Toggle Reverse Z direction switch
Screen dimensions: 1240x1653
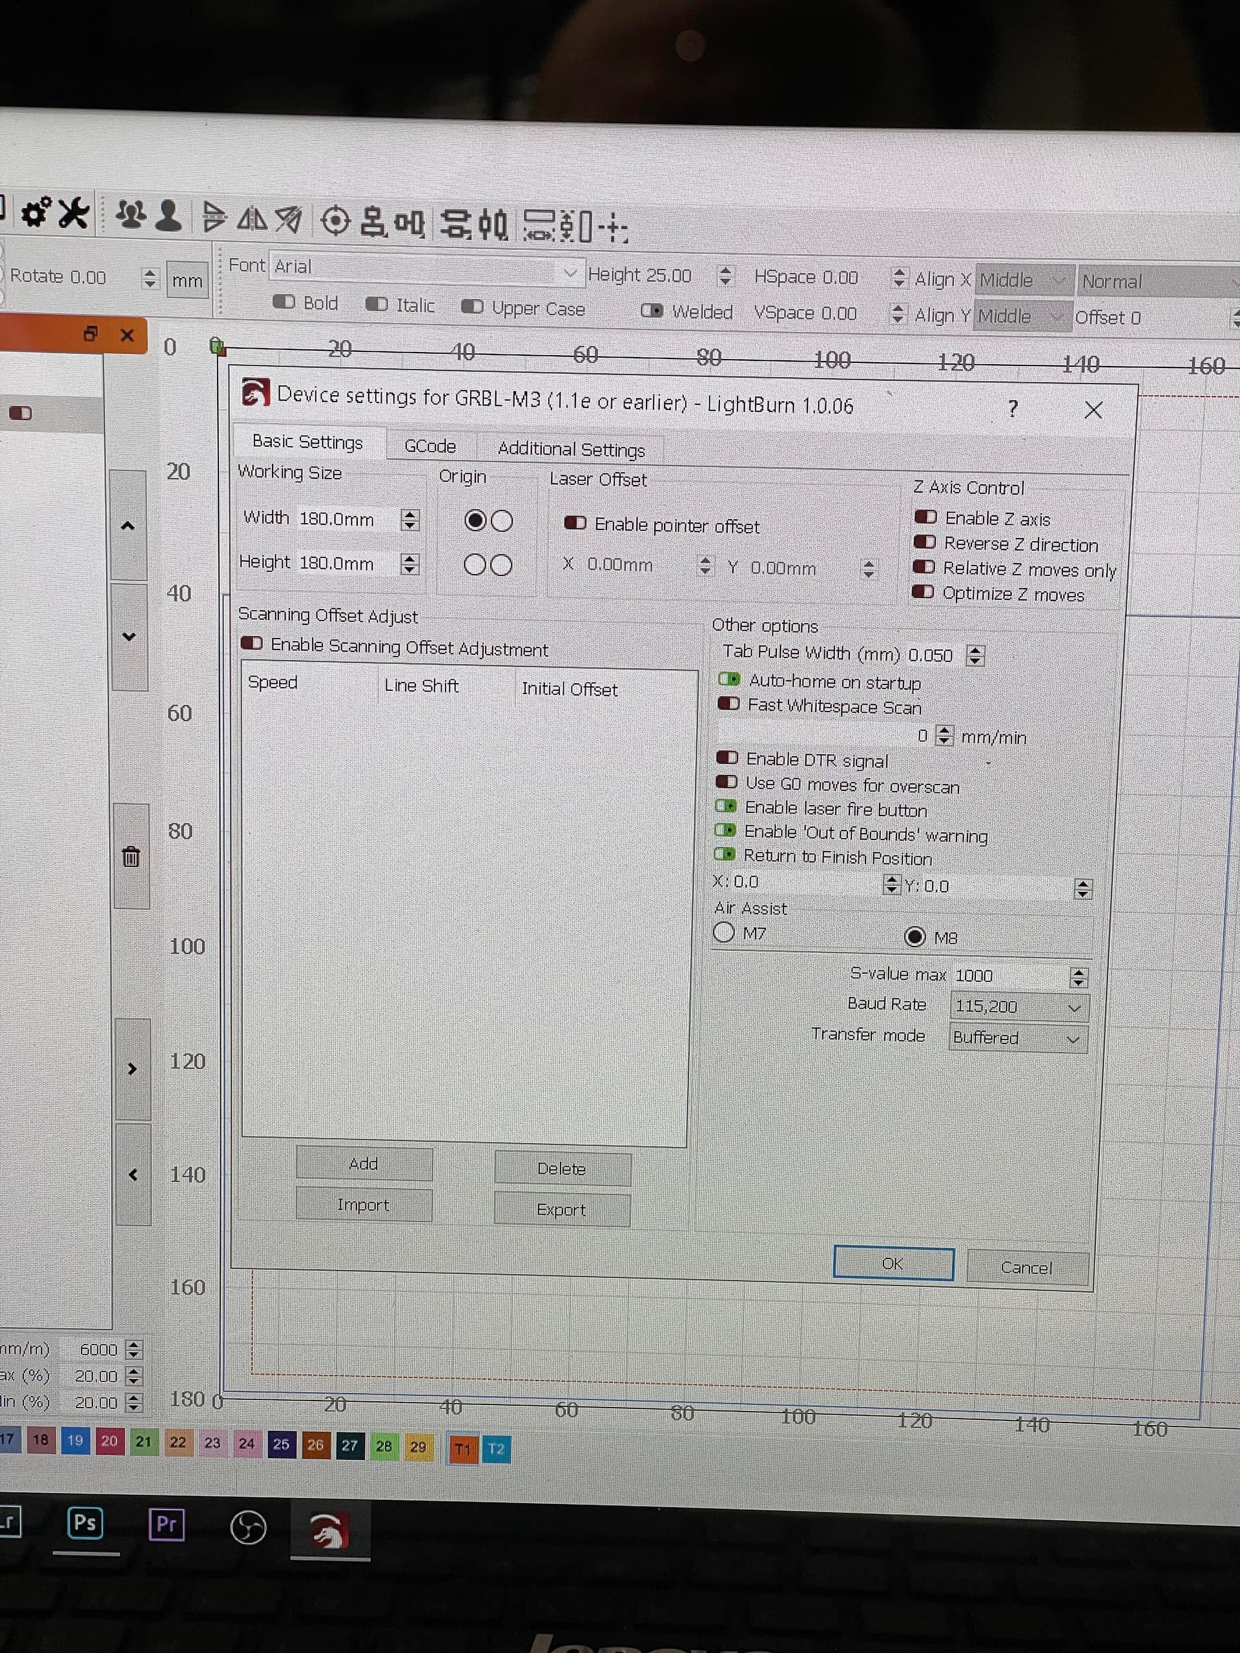pos(925,541)
